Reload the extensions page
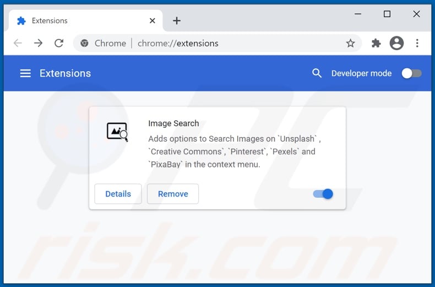Screen dimensions: 435x287 tap(59, 44)
